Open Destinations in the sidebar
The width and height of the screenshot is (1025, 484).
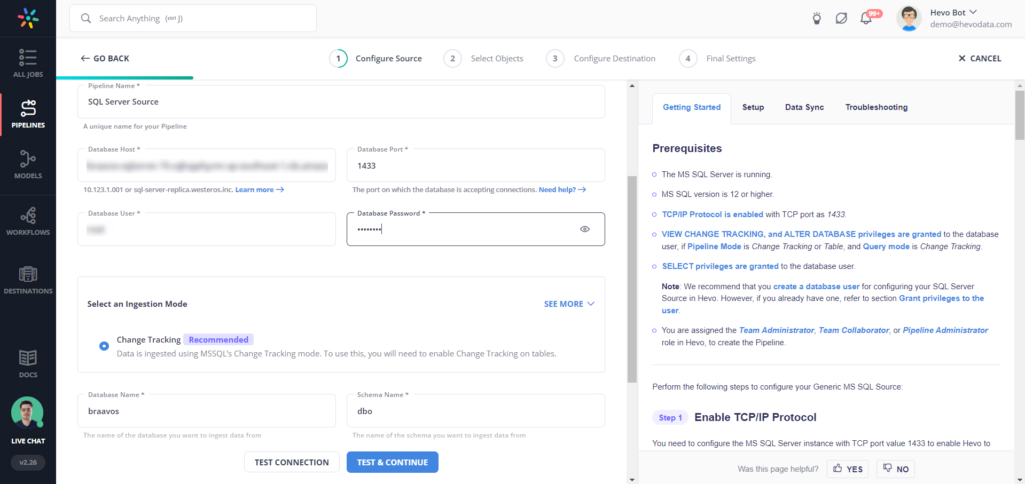tap(28, 280)
